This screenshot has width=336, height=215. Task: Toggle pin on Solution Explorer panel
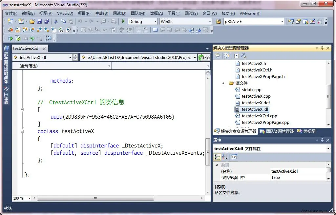pyautogui.click(x=322, y=48)
